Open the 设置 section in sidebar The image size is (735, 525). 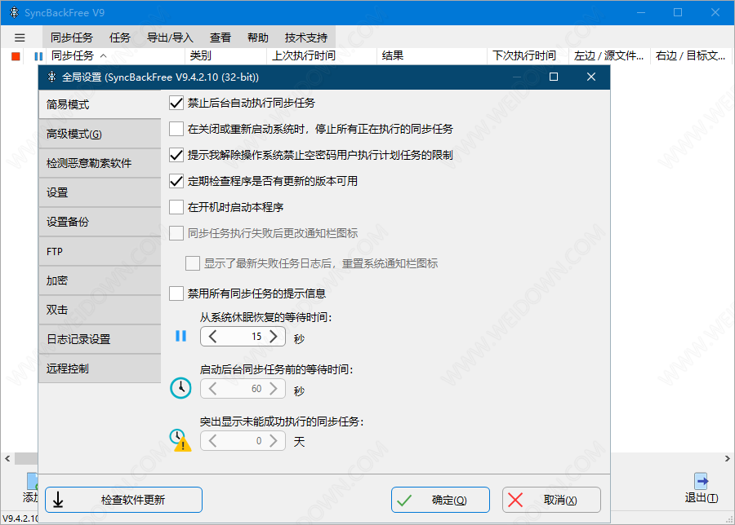100,192
